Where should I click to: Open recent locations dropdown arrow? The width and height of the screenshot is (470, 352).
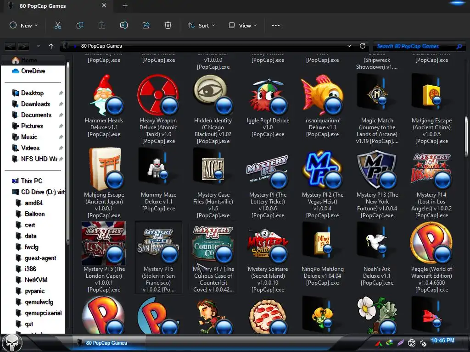[38, 46]
